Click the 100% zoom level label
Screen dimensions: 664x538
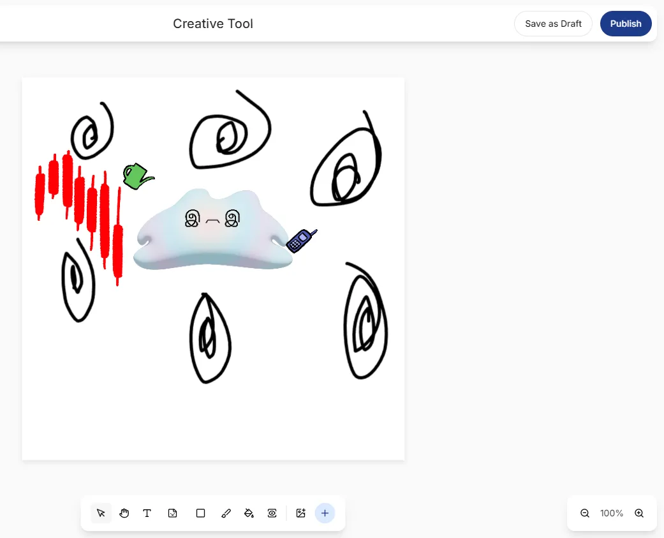612,513
